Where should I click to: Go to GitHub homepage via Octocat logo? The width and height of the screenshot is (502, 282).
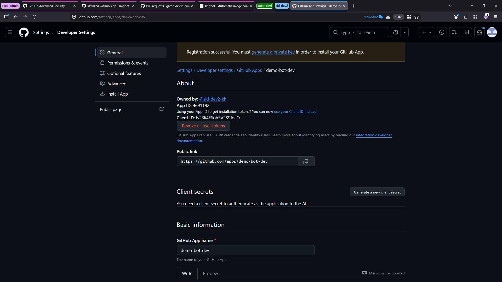coord(24,32)
